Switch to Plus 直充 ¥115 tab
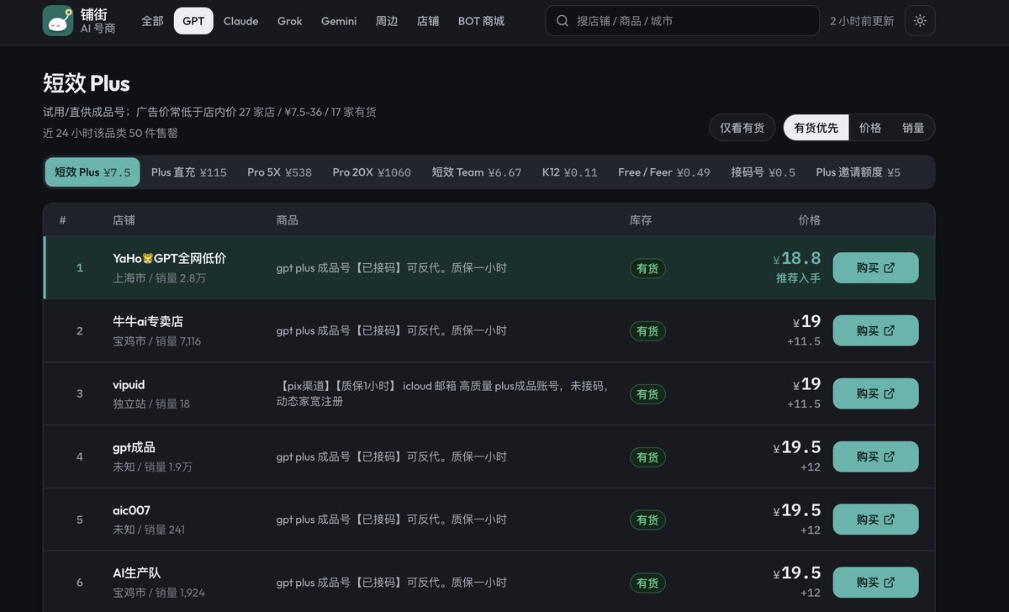 [189, 172]
